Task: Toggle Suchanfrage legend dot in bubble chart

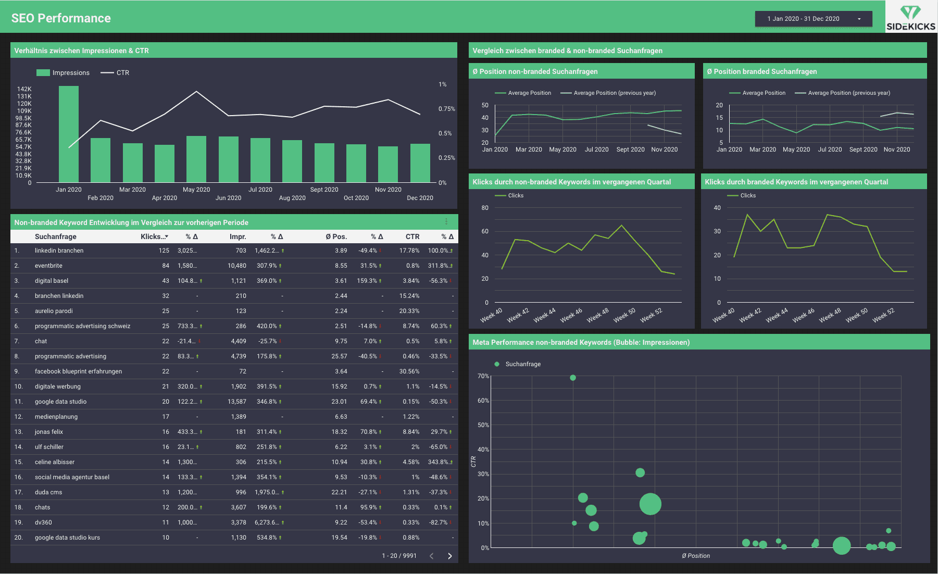Action: pos(497,364)
